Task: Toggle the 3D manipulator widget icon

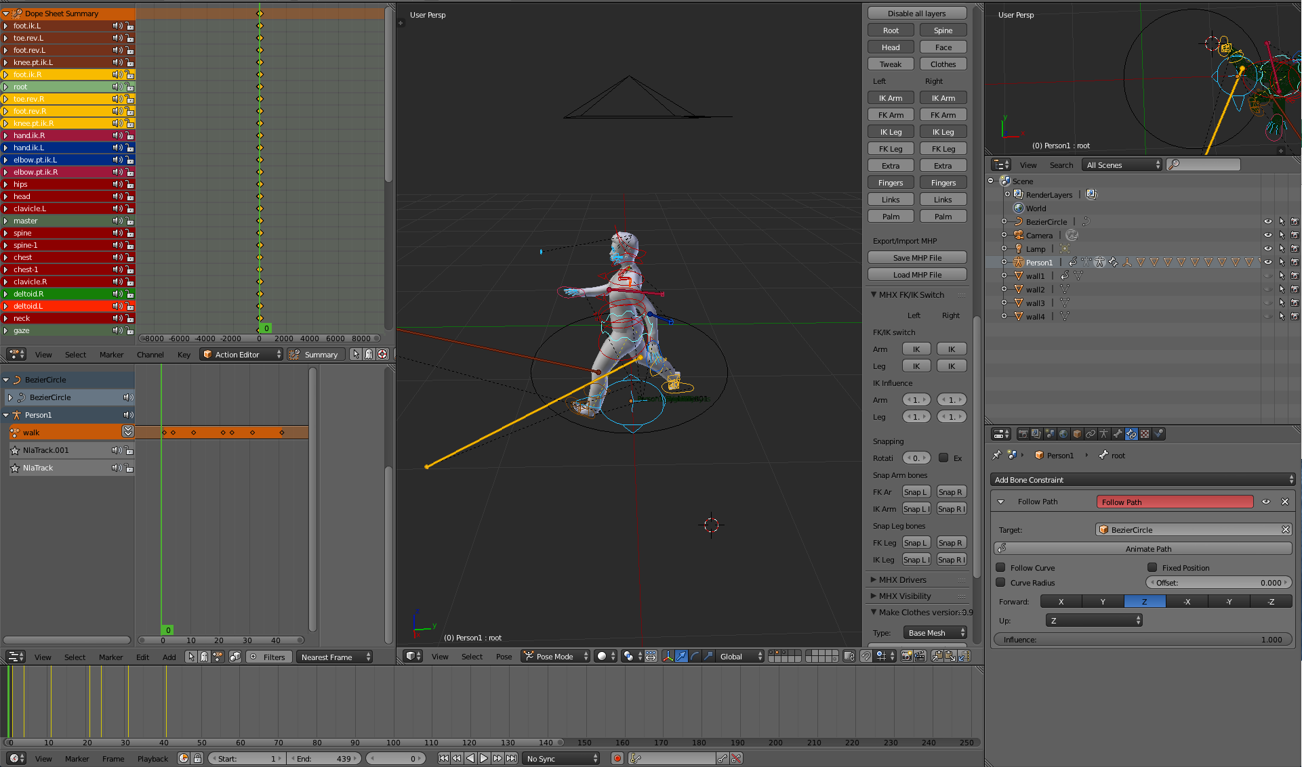Action: (x=668, y=656)
